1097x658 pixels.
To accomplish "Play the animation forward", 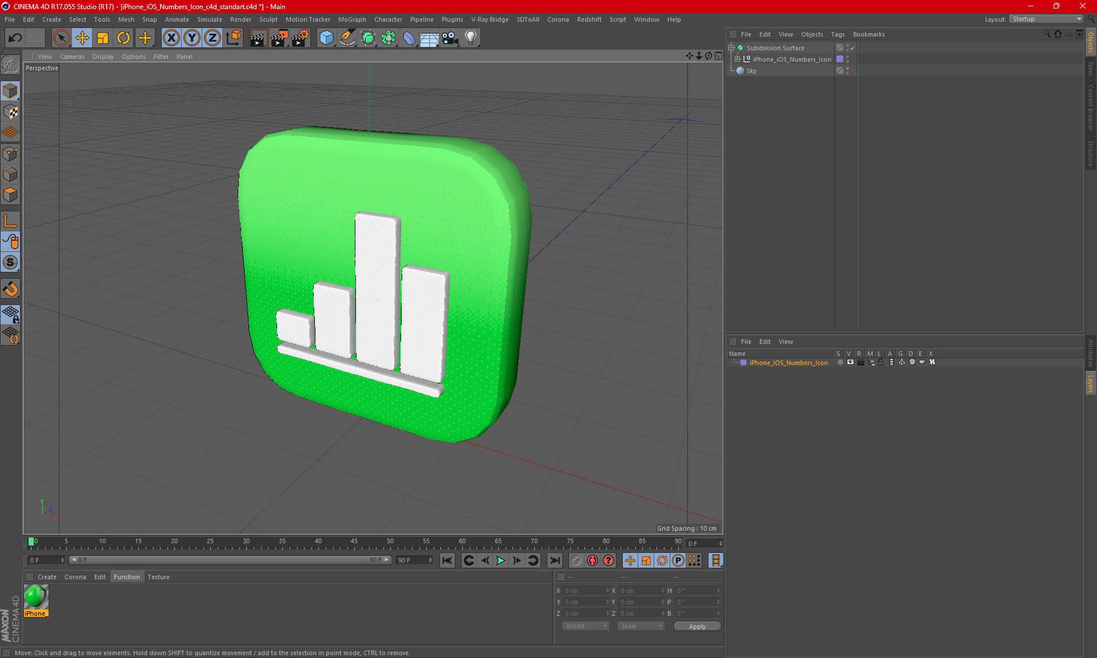I will point(501,560).
